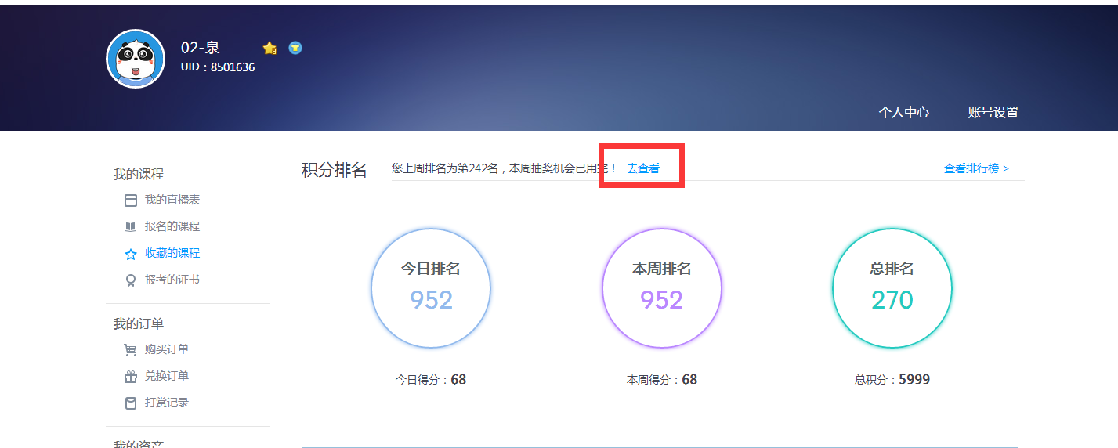The image size is (1118, 448).
Task: Click the medal icon for 报考的证书
Action: click(x=131, y=280)
